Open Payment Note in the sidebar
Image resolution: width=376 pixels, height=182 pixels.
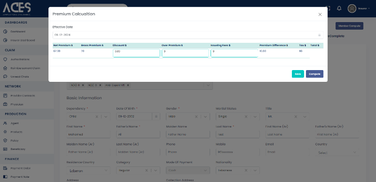[x=20, y=177]
